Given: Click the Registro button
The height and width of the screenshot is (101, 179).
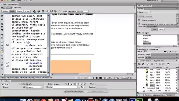Looking at the screenshot, I should click(x=170, y=95).
